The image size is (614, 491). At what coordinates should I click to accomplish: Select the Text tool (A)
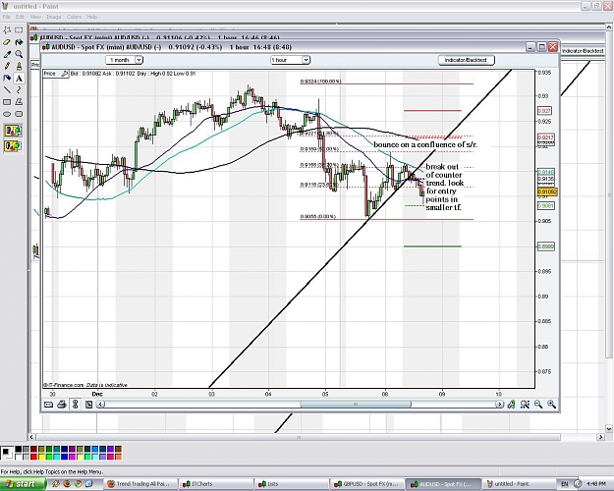[19, 78]
